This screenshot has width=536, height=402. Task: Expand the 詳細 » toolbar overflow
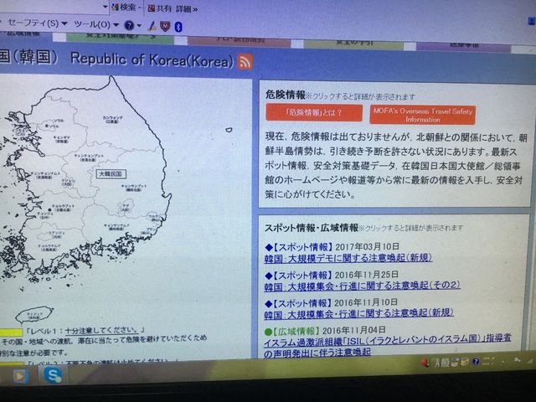(188, 8)
